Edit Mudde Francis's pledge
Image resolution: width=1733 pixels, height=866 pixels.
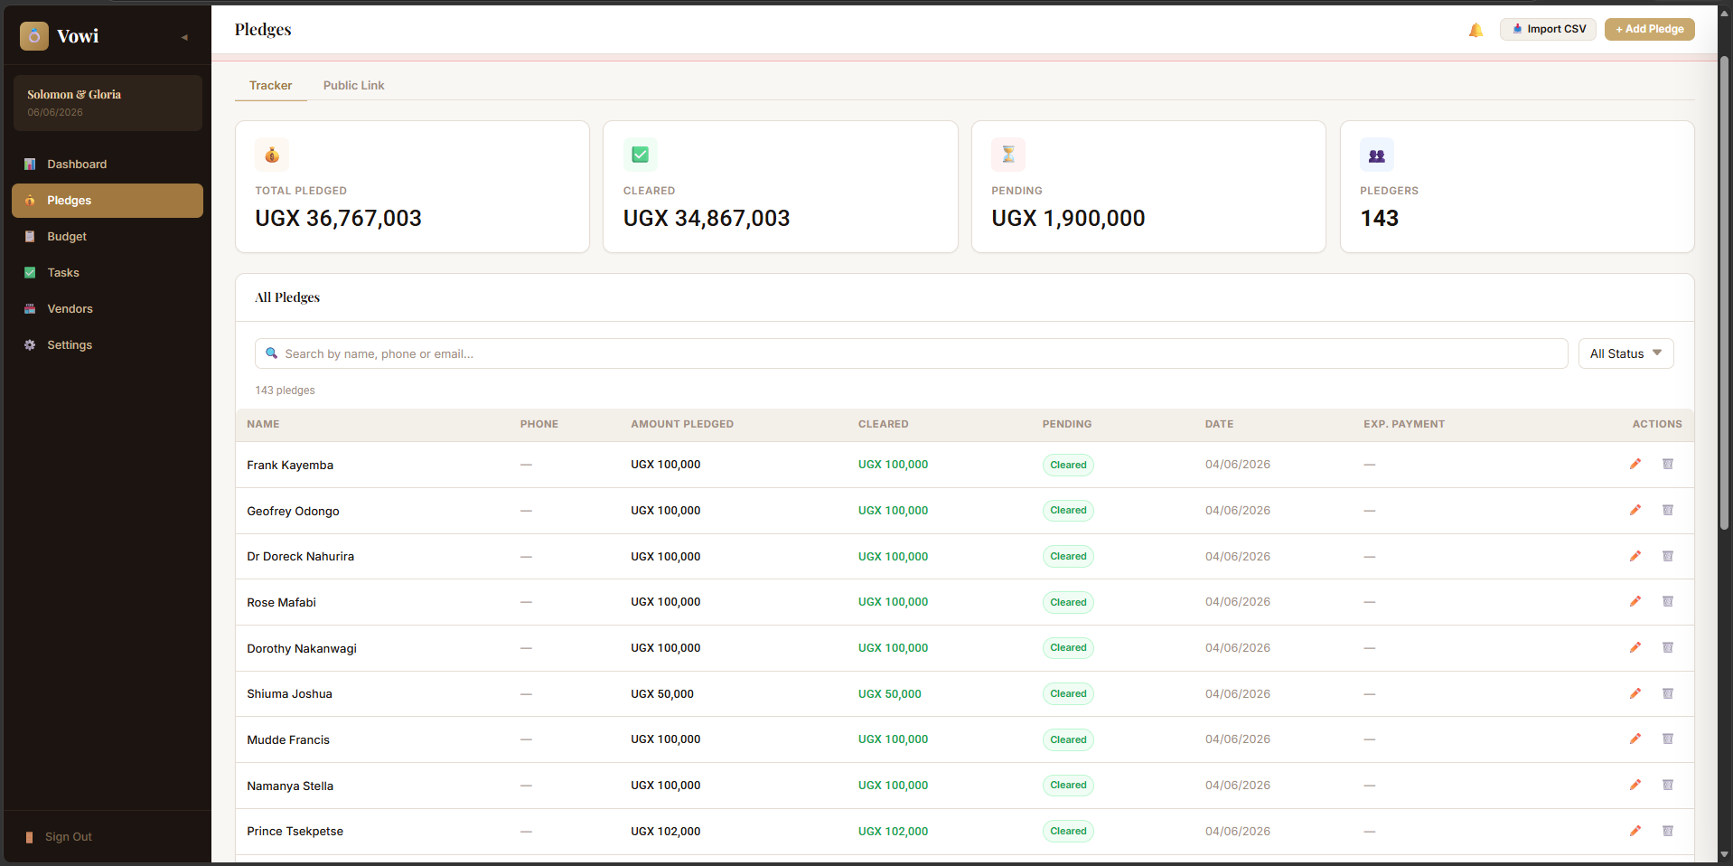click(x=1635, y=739)
